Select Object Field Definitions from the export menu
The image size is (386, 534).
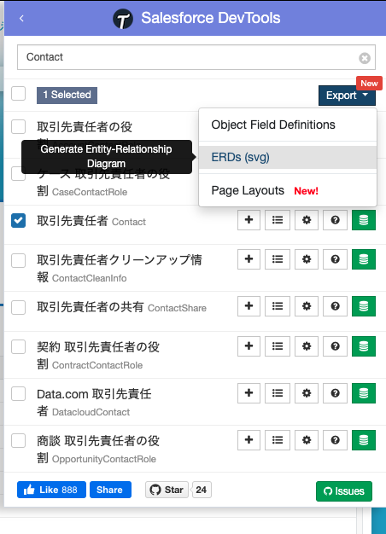(273, 125)
